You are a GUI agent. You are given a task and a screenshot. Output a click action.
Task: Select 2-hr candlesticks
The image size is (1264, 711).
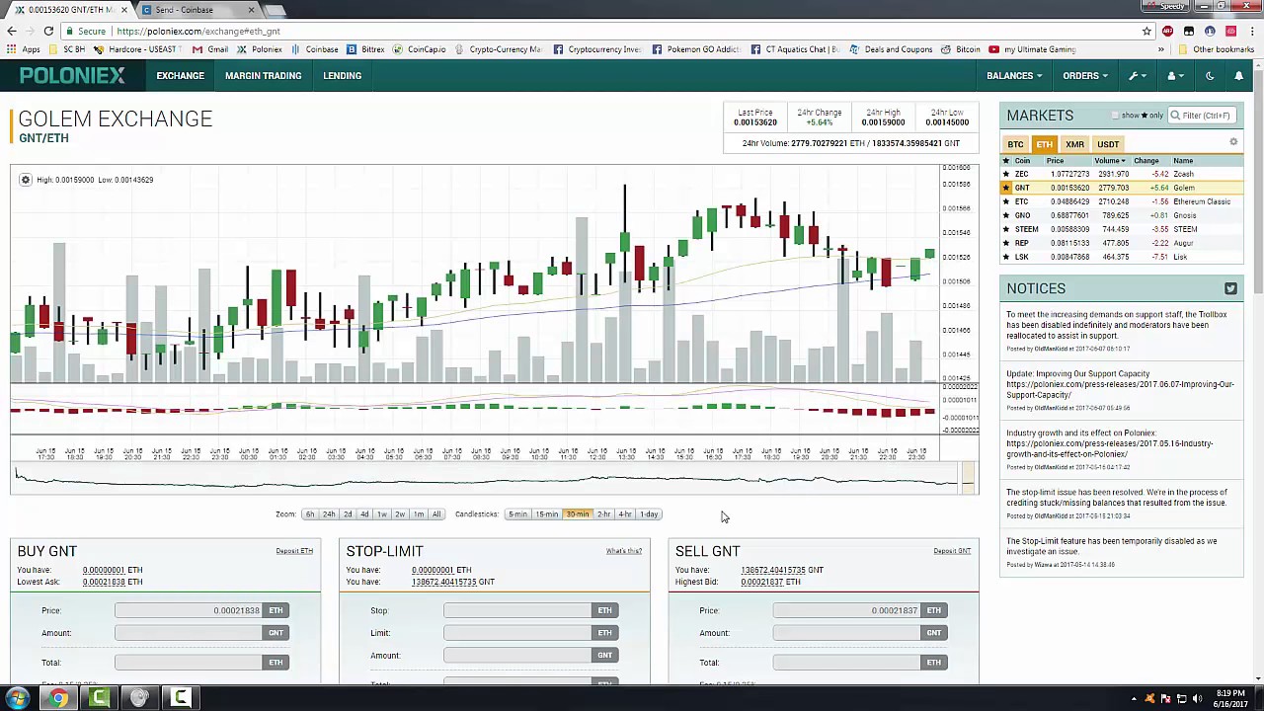603,514
